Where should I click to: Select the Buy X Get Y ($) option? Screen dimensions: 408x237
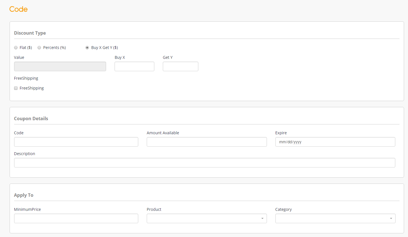tap(87, 48)
